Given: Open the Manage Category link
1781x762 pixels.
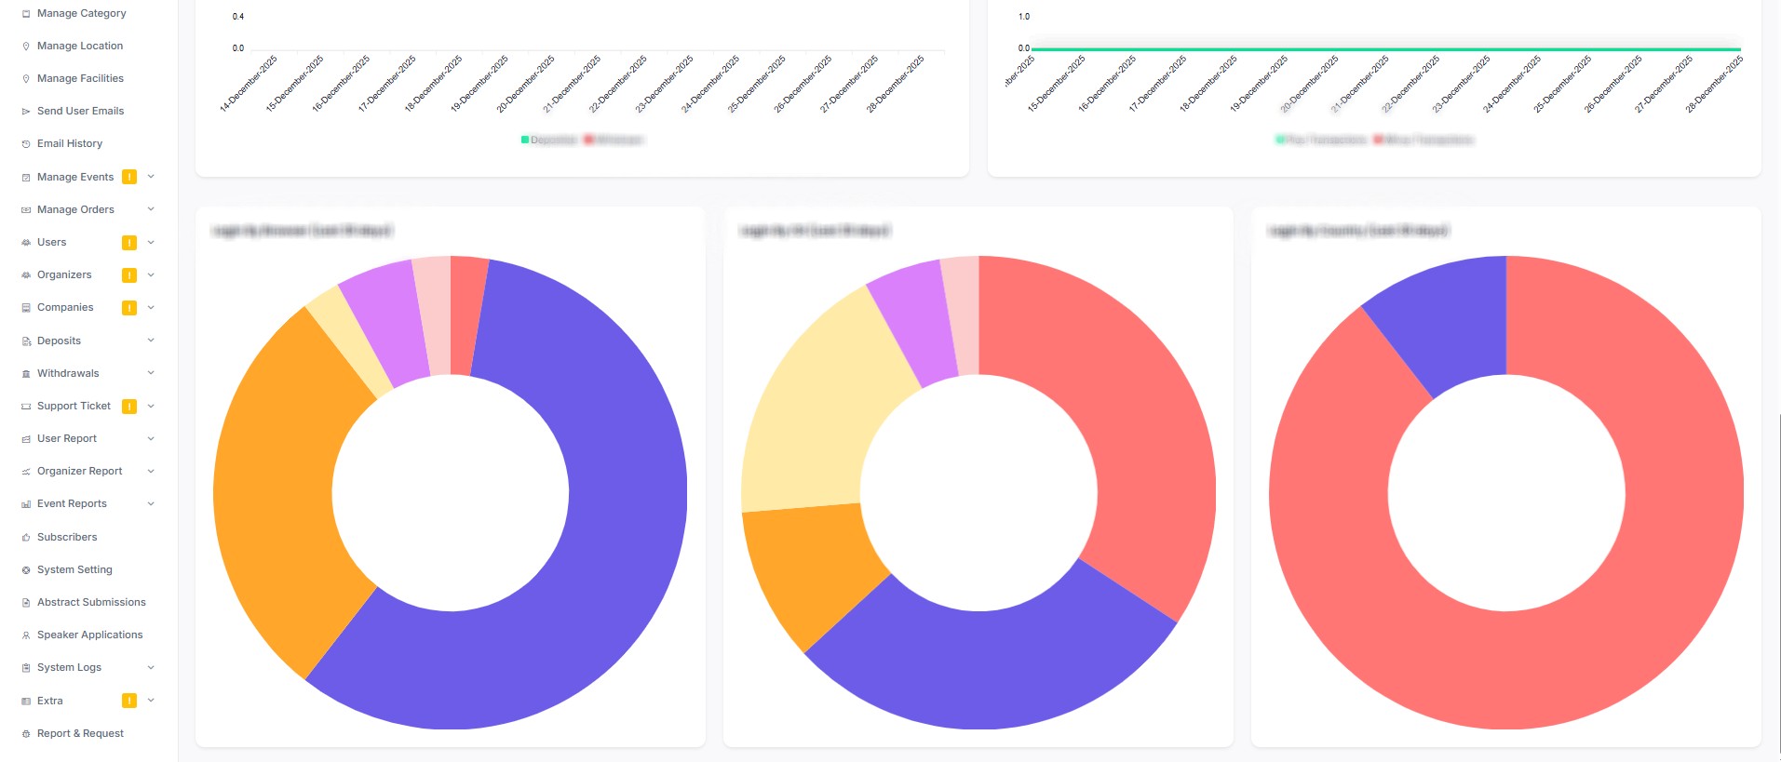Looking at the screenshot, I should (x=81, y=14).
